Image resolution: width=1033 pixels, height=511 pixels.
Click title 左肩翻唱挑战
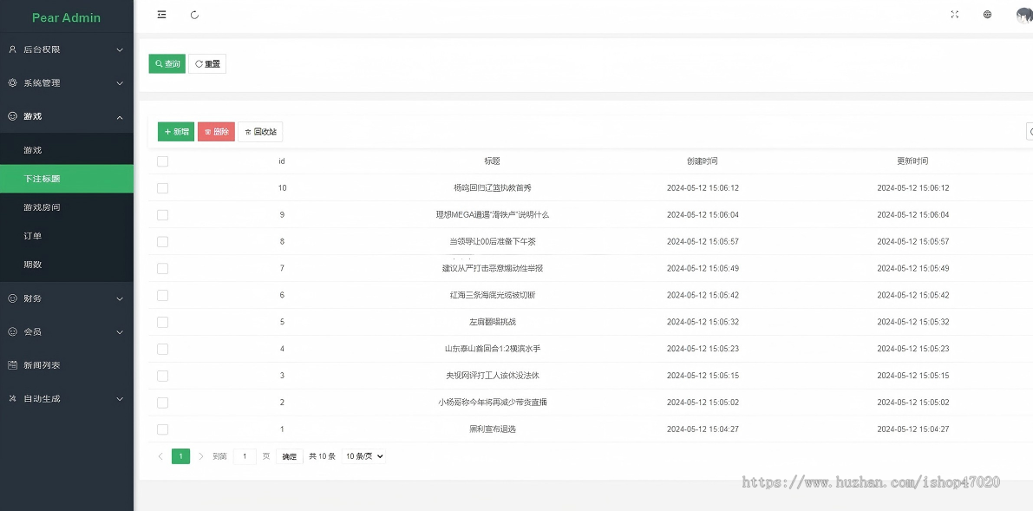(492, 322)
